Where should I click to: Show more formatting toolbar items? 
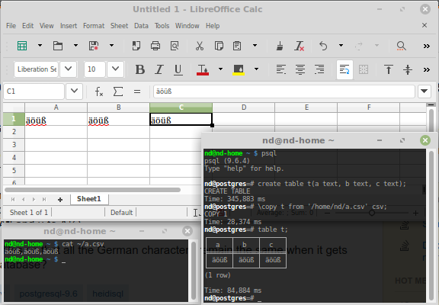pos(426,69)
